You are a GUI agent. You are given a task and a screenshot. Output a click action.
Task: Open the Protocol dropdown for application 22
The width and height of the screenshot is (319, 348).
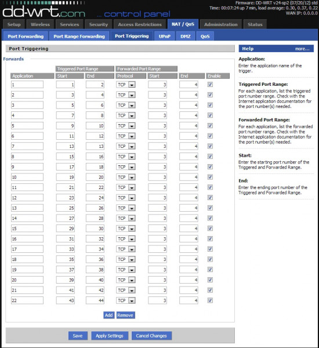(126, 300)
